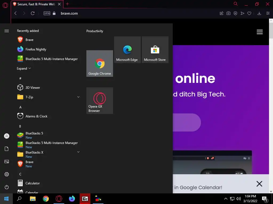Add page to bookmarks with the heart icon
Image resolution: width=273 pixels, height=204 pixels.
249,13
